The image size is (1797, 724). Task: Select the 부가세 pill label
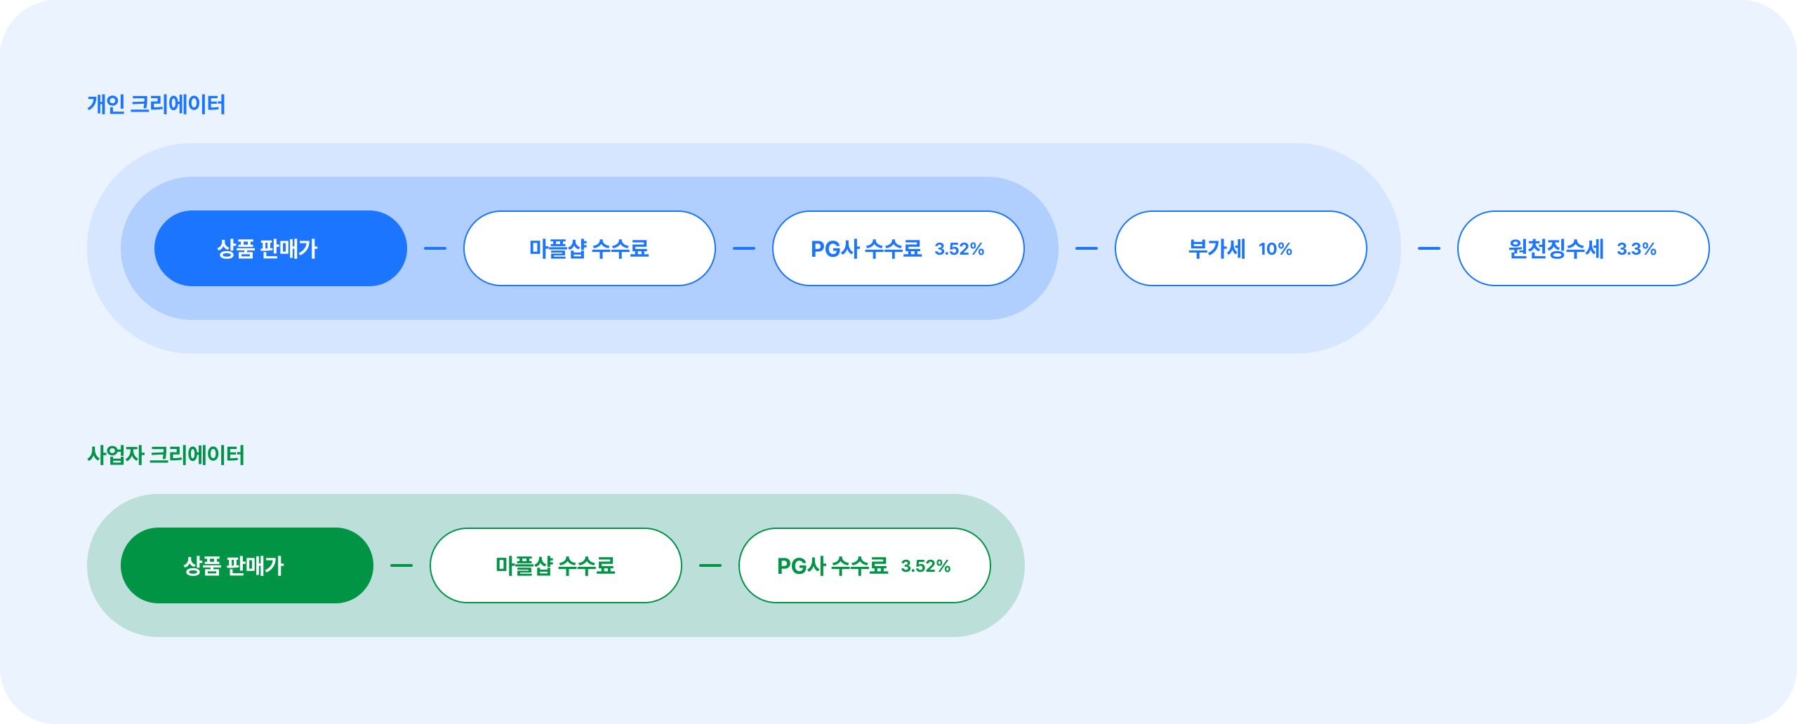(x=1216, y=248)
